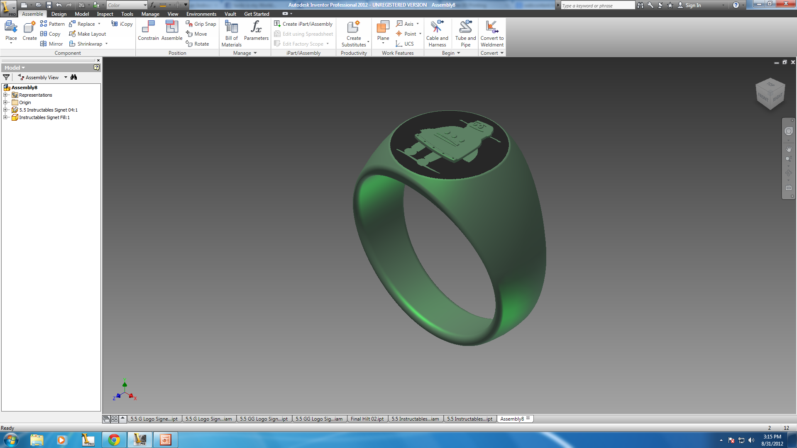Click Create iPart/iAssembly
The image size is (797, 448).
tap(303, 24)
